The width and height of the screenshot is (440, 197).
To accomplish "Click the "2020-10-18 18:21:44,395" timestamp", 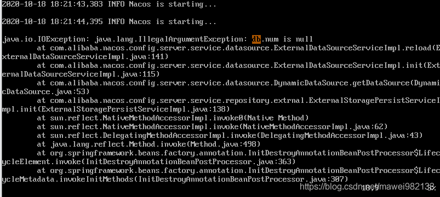I will [53, 21].
